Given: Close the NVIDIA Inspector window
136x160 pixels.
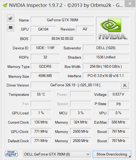Looking at the screenshot, I should (x=130, y=4).
